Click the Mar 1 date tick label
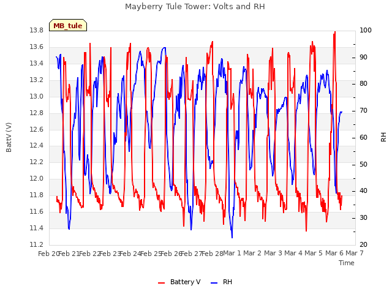 232,253
